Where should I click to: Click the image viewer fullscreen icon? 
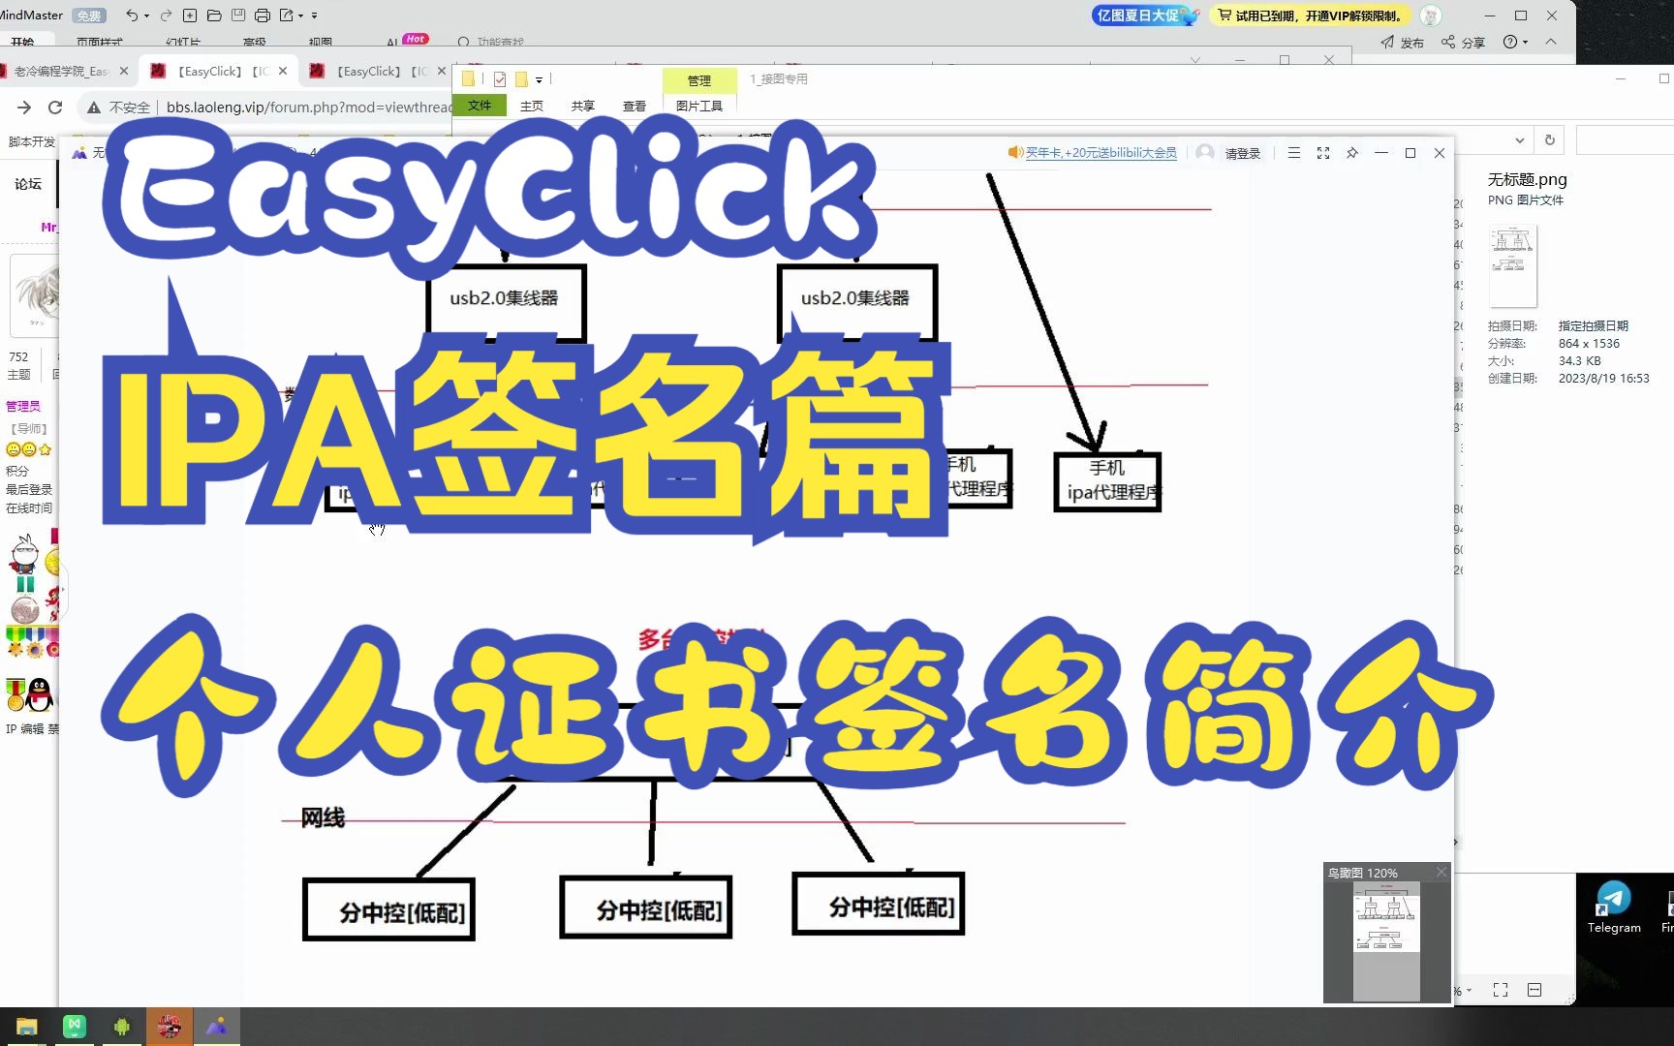pyautogui.click(x=1323, y=153)
